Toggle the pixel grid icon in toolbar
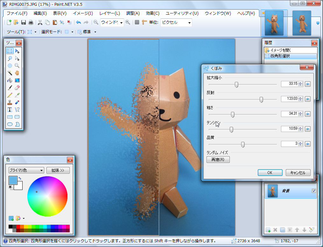This screenshot has width=323, height=247. pos(137,22)
